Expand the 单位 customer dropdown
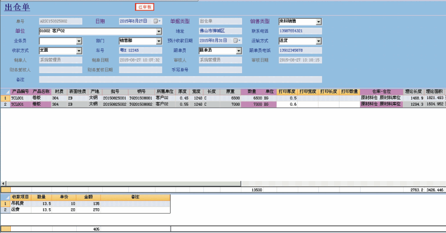Screen dimensions: 446x233 tap(159, 31)
